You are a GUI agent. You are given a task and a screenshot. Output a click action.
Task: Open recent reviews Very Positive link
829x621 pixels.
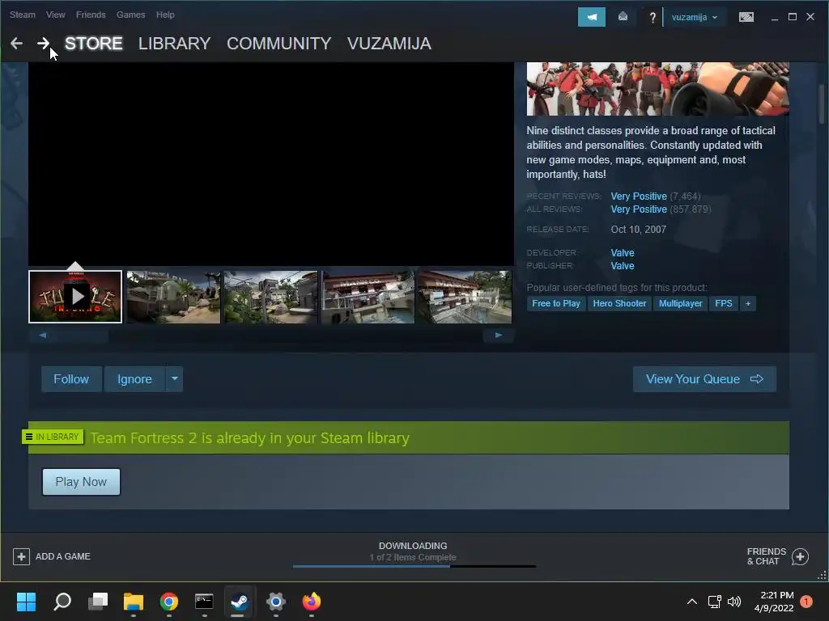coord(639,196)
